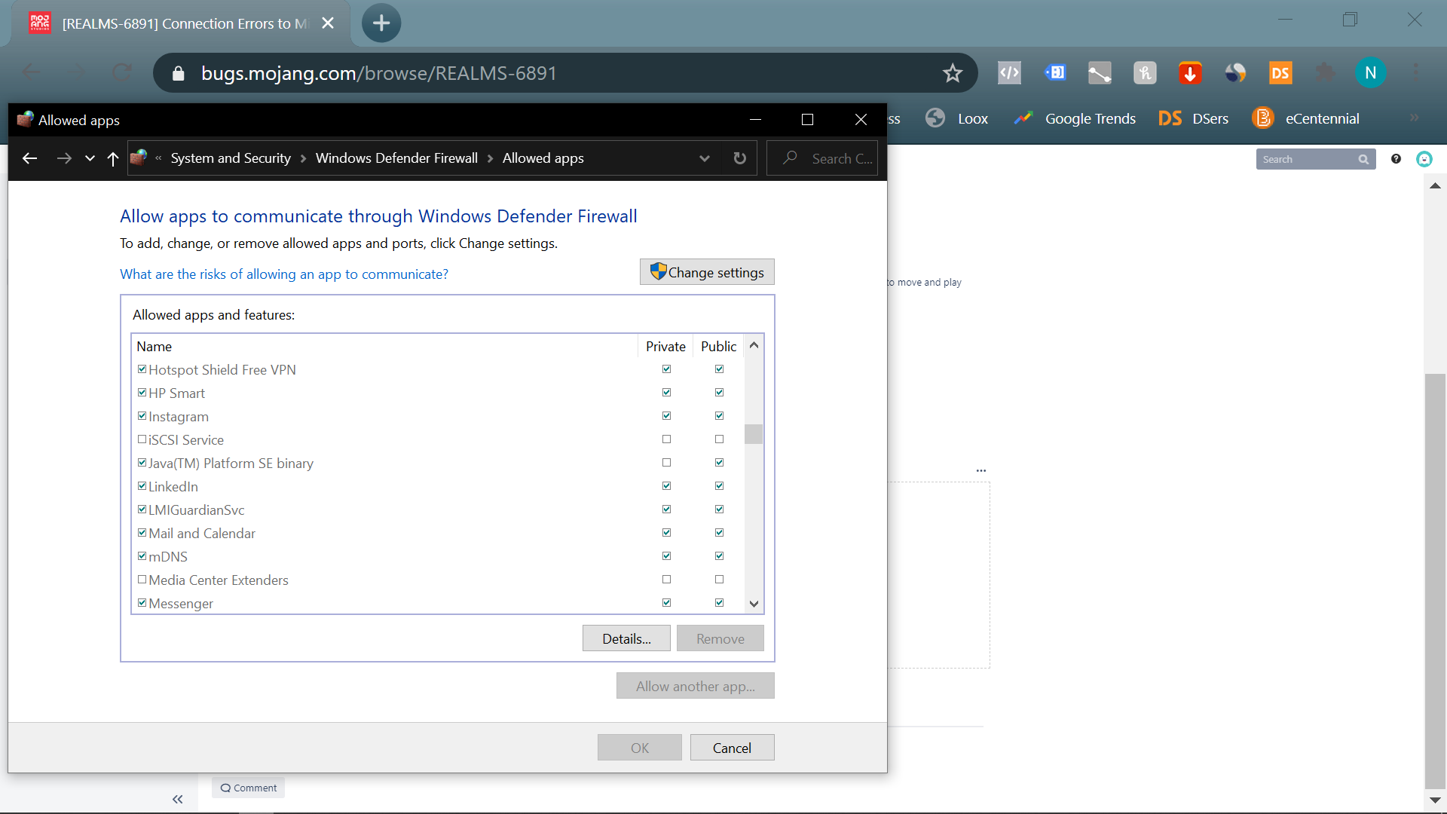Screen dimensions: 1447x814
Task: Open the Chrome extensions puzzle icon
Action: 1325,73
